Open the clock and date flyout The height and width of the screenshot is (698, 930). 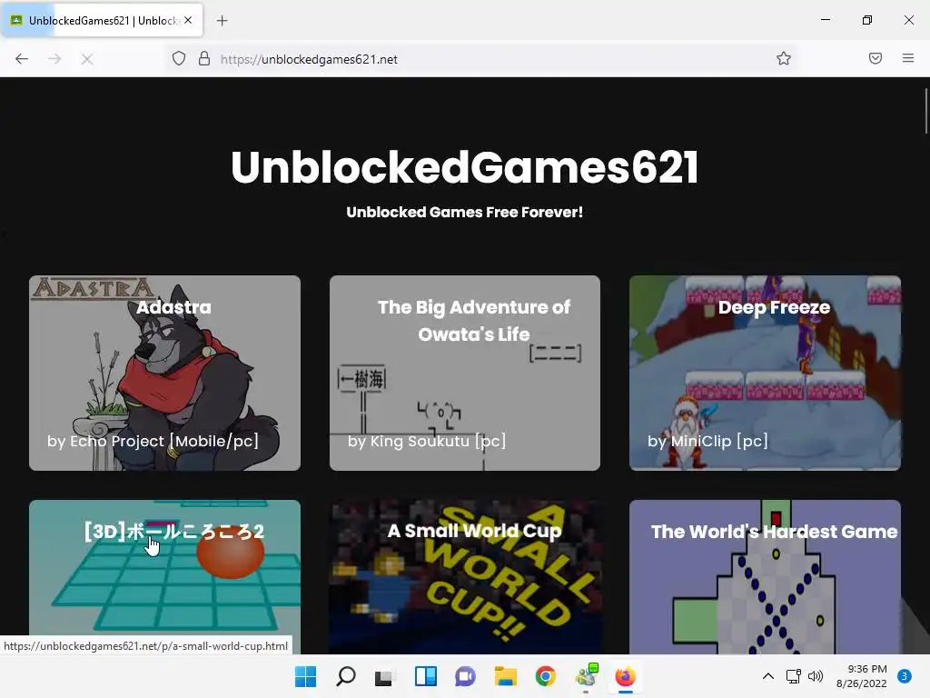tap(861, 676)
